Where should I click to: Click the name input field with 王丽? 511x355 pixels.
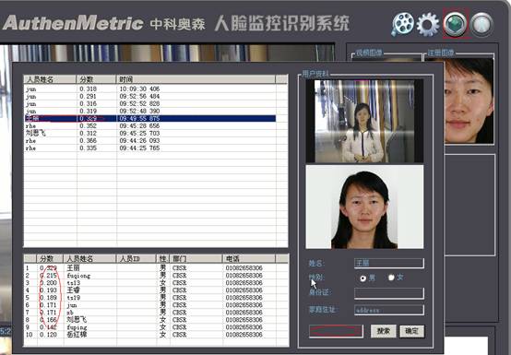(389, 263)
